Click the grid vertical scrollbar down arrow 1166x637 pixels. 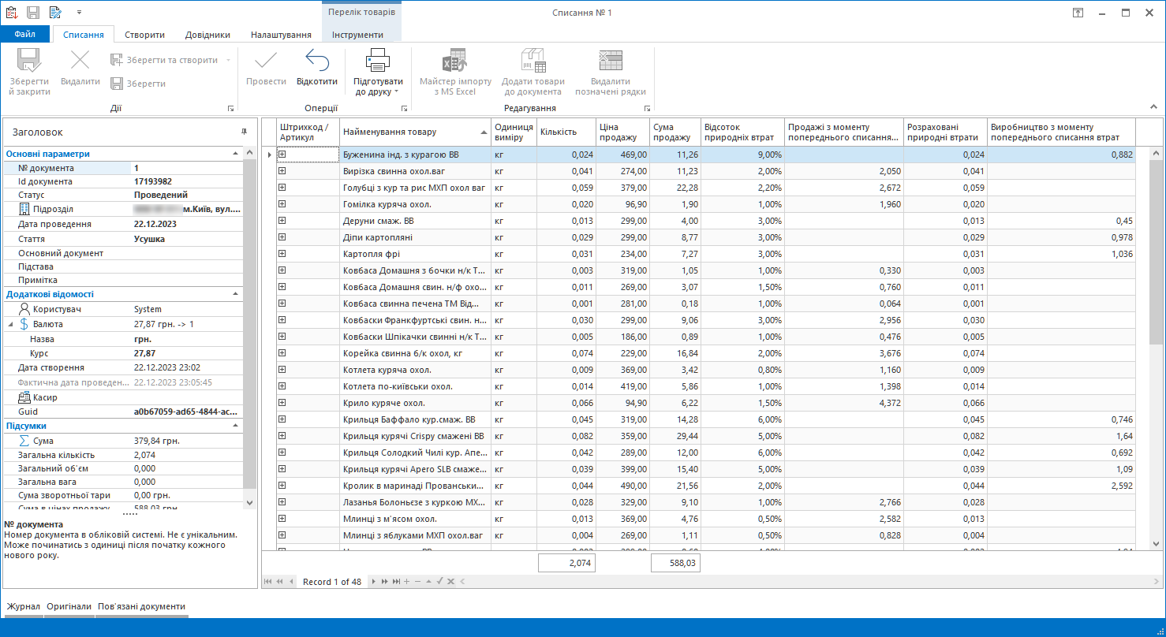(x=1156, y=543)
